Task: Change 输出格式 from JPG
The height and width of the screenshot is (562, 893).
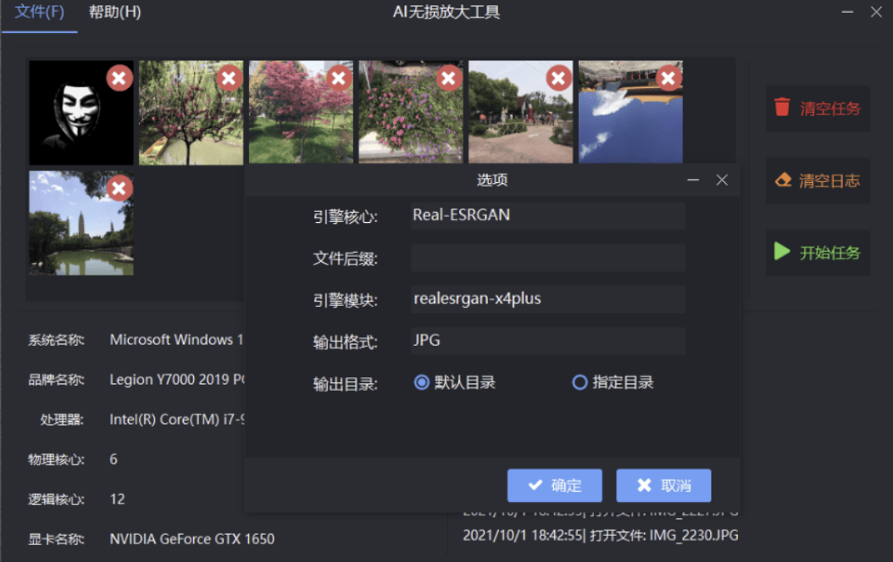Action: click(x=547, y=341)
